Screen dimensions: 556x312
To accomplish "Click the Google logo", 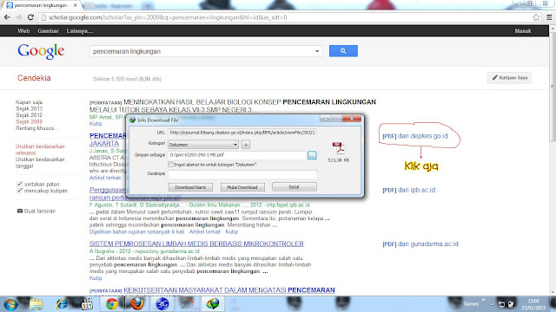I will coord(41,51).
